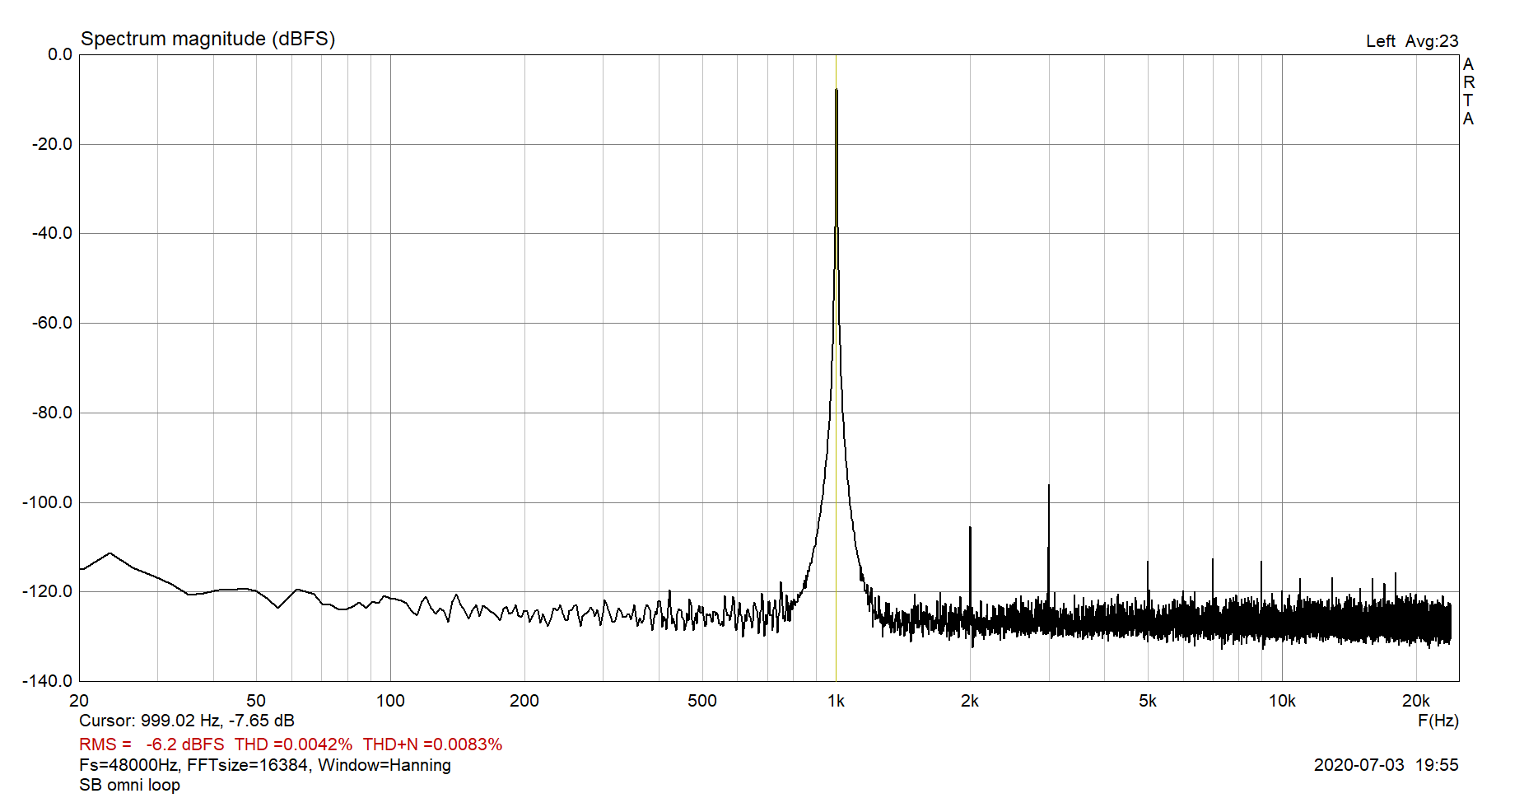The height and width of the screenshot is (798, 1538).
Task: Click the "-20.0" y-axis label
Action: [x=52, y=144]
